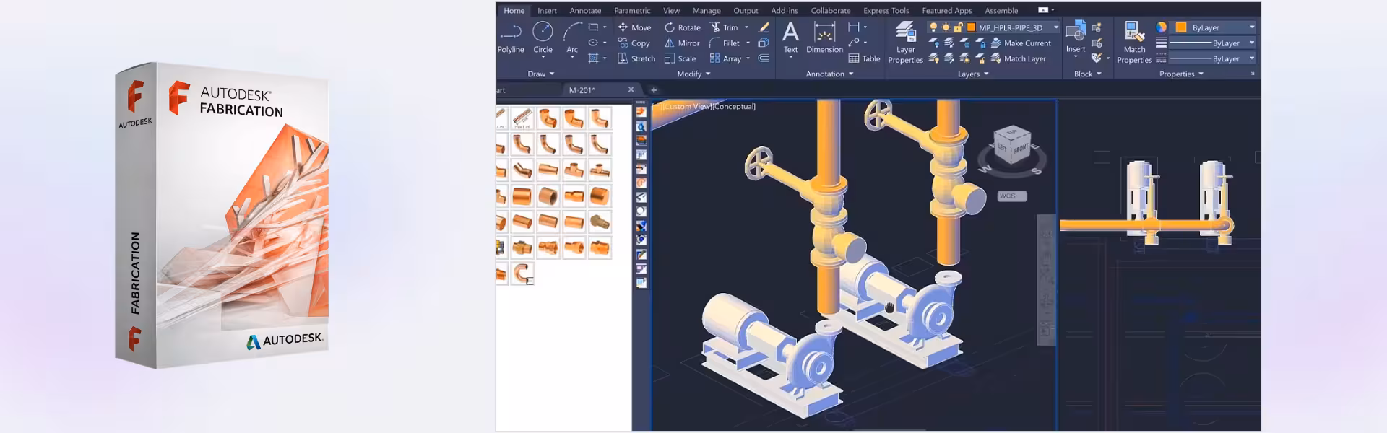Open the WCS coordinate system dropdown
1387x433 pixels.
coord(1011,196)
